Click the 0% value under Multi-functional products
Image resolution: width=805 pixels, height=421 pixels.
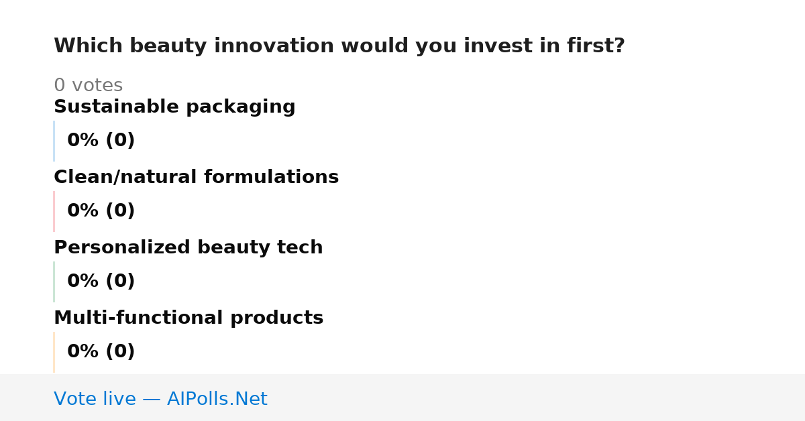point(83,352)
